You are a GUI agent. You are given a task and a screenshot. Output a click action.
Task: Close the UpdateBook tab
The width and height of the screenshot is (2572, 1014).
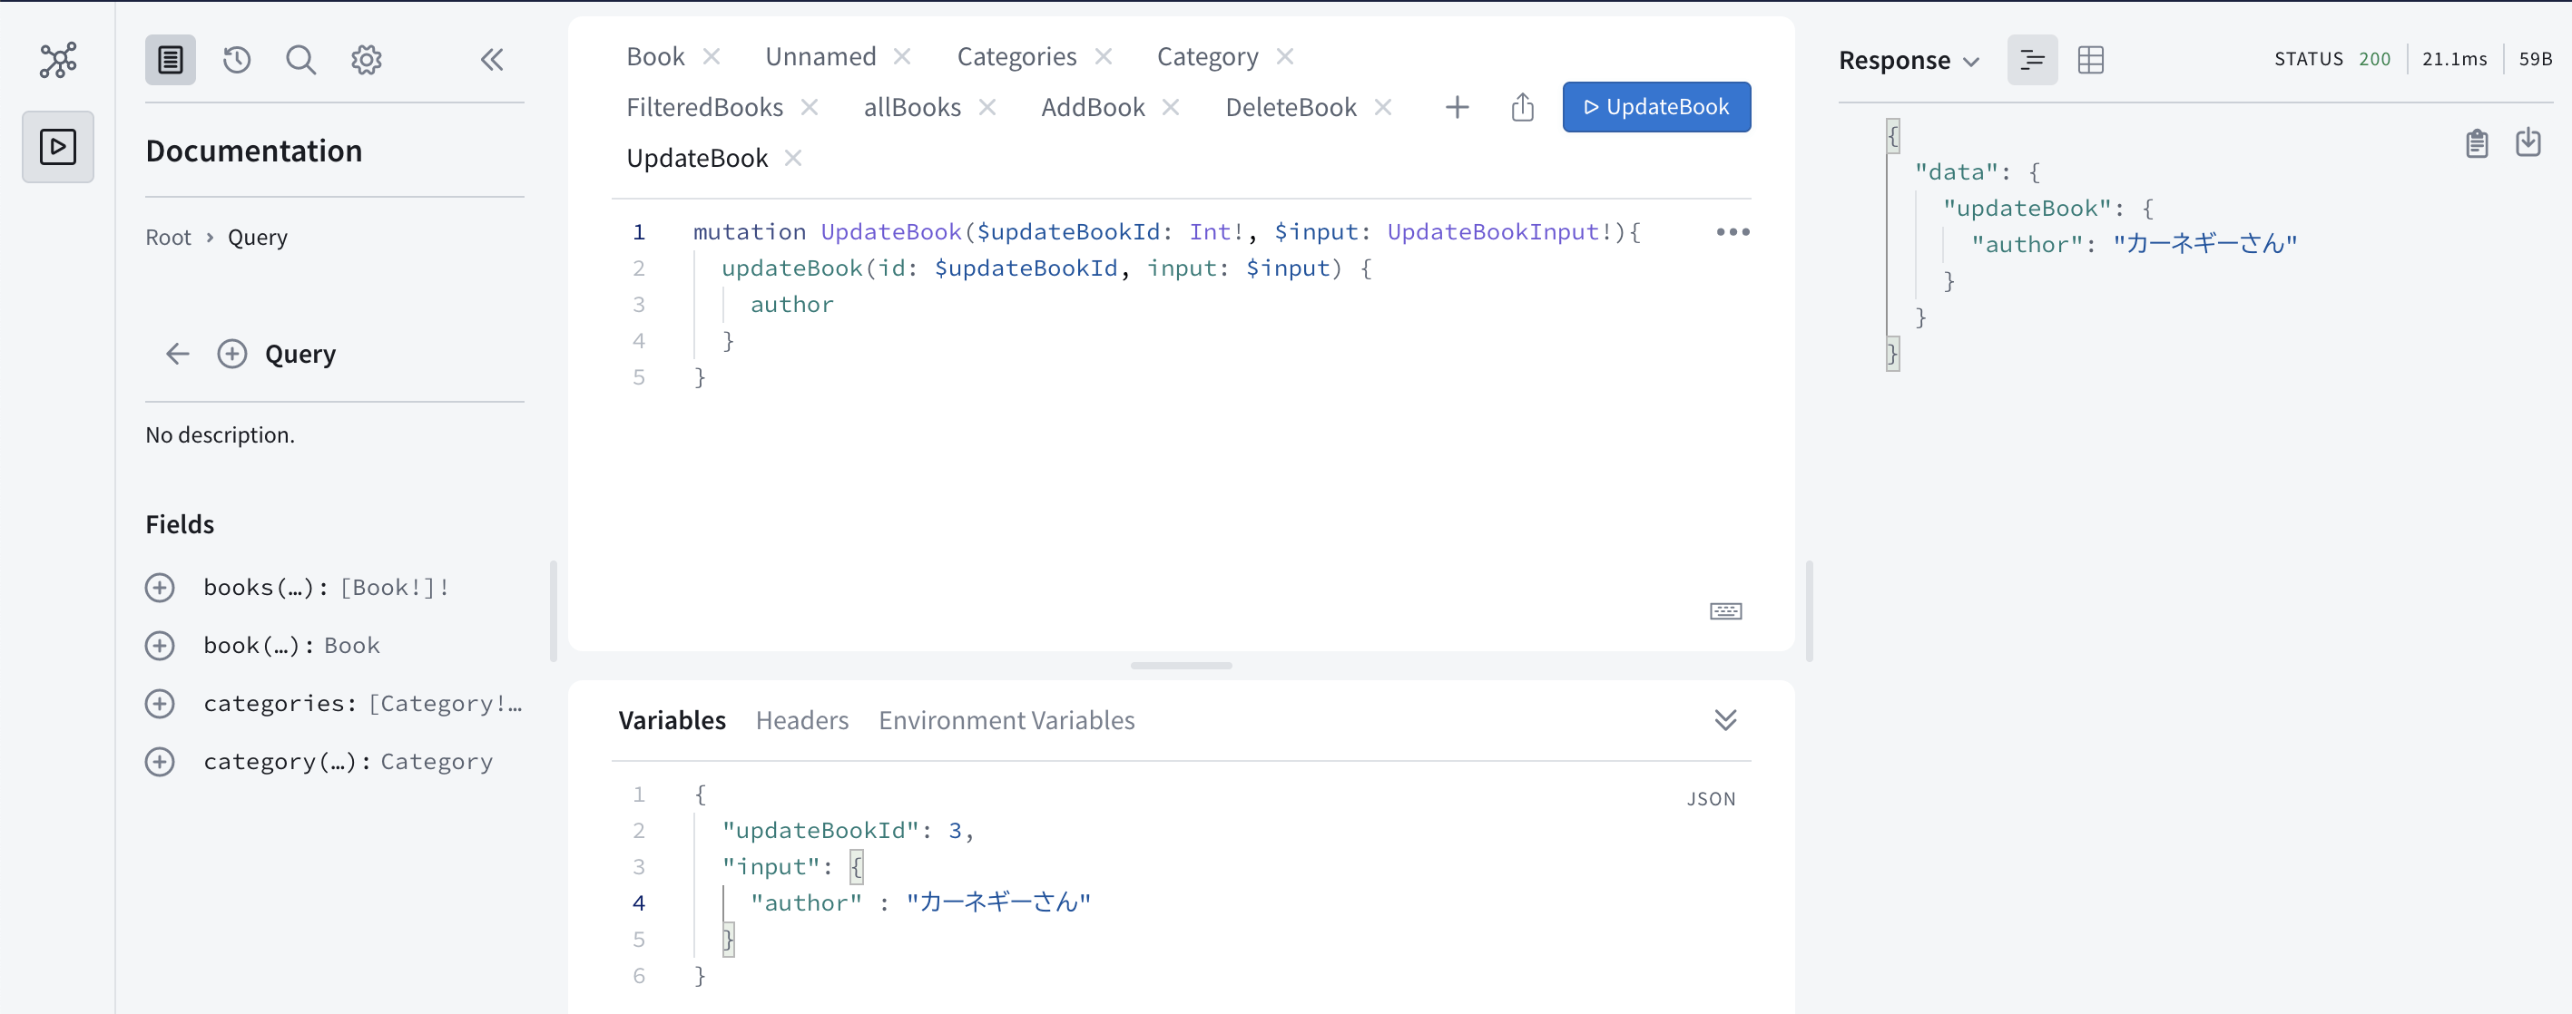coord(793,158)
